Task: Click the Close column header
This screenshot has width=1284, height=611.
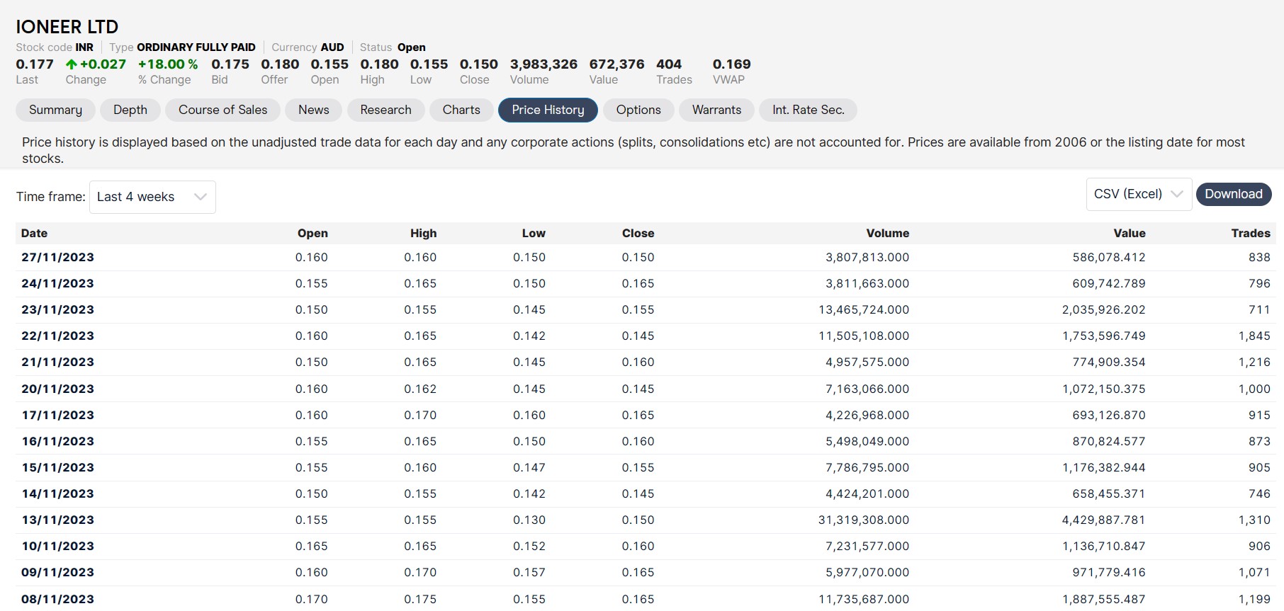Action: click(x=638, y=233)
